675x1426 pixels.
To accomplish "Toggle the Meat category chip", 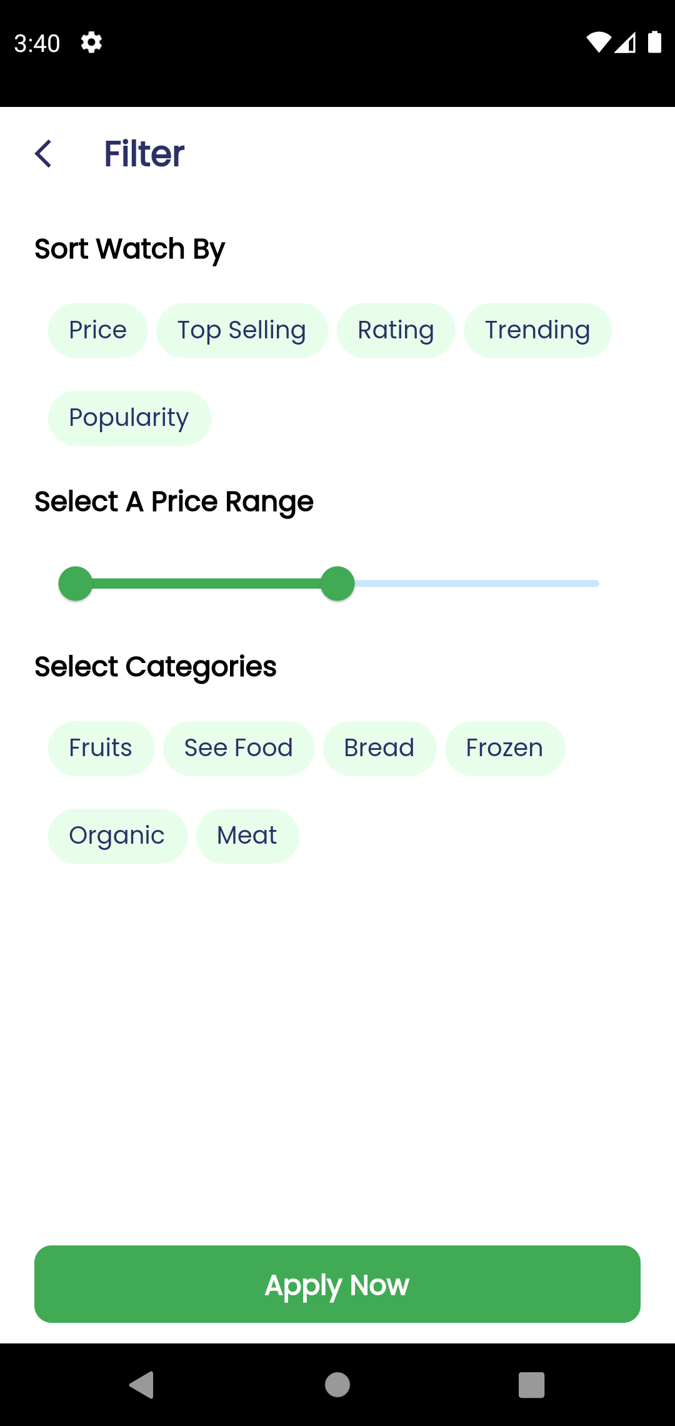I will (247, 836).
